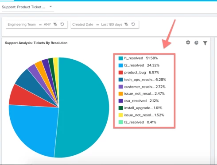The width and height of the screenshot is (217, 165).
Task: Click the customer_resolv... legend entry
Action: [x=142, y=87]
